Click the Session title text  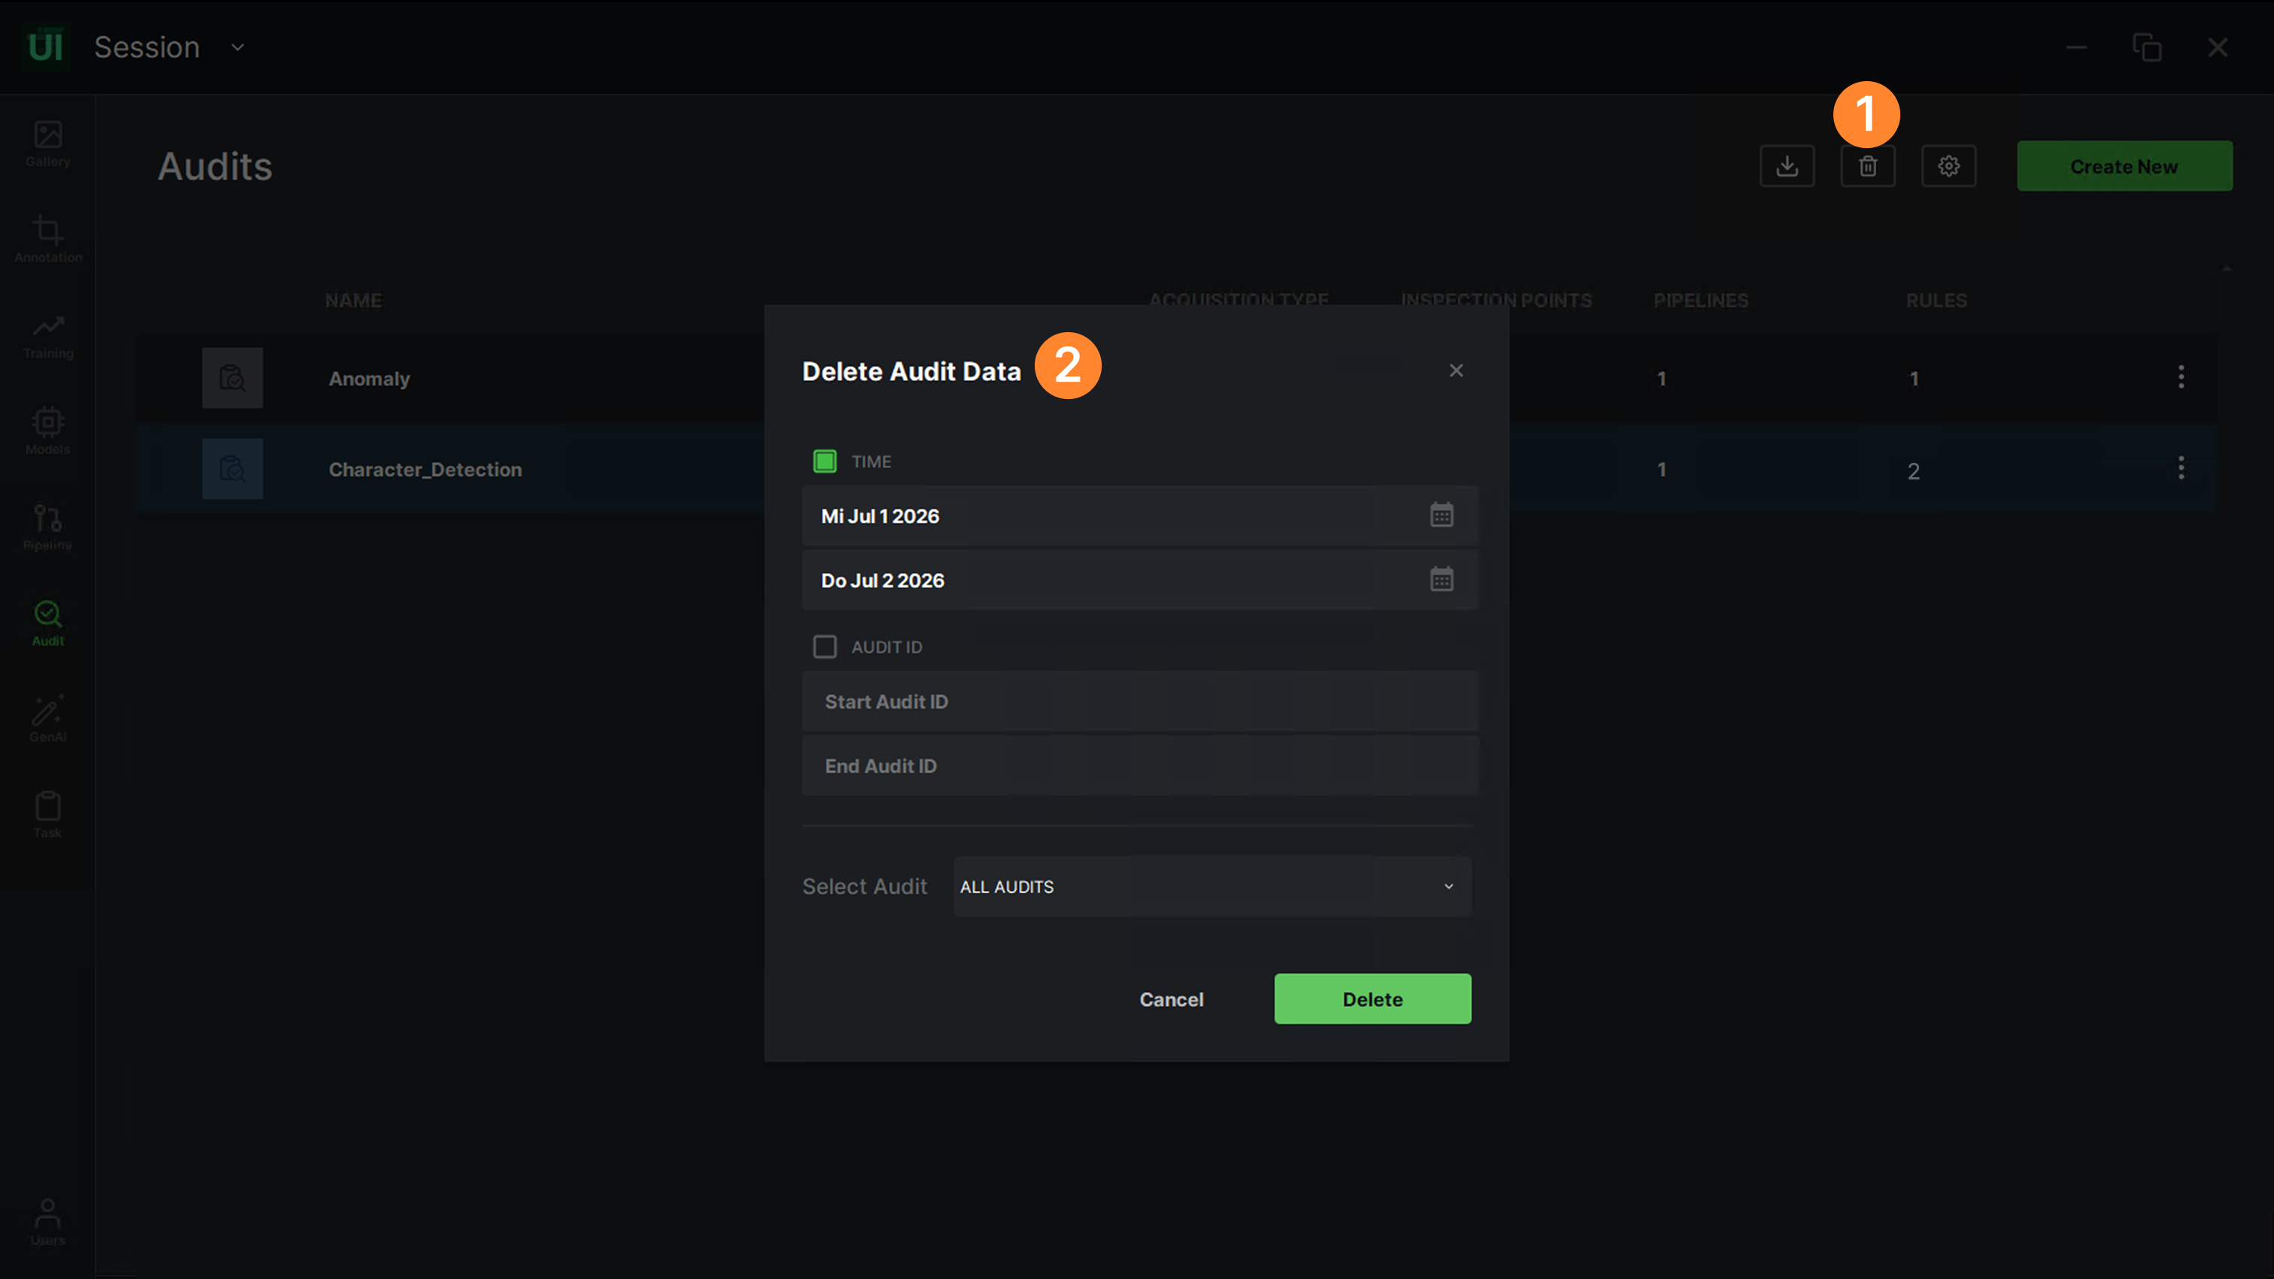click(x=147, y=47)
